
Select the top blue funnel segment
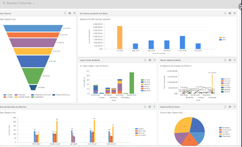(x=33, y=28)
